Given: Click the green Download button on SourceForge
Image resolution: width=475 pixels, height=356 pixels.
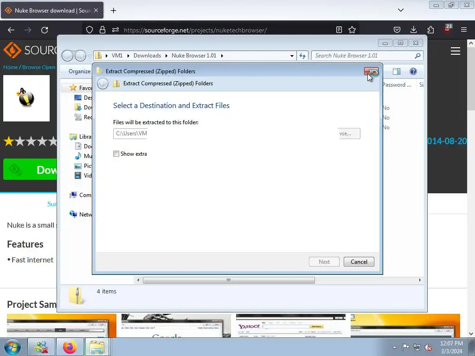Looking at the screenshot, I should coord(30,169).
